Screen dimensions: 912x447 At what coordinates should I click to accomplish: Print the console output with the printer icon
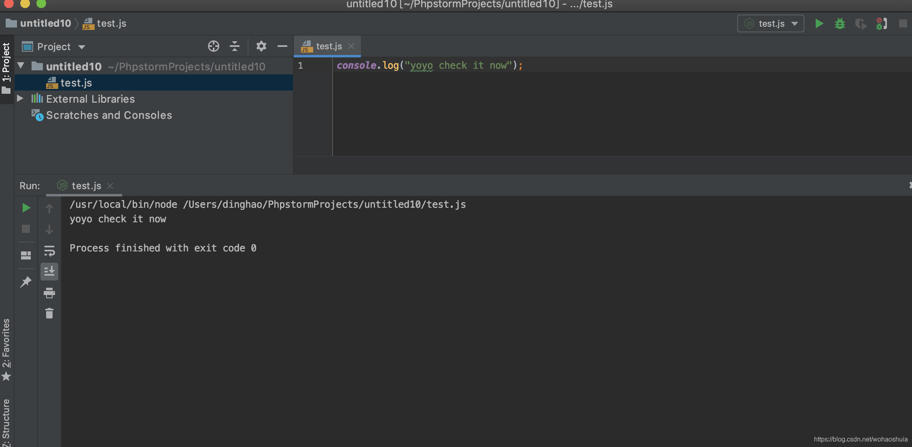(49, 293)
